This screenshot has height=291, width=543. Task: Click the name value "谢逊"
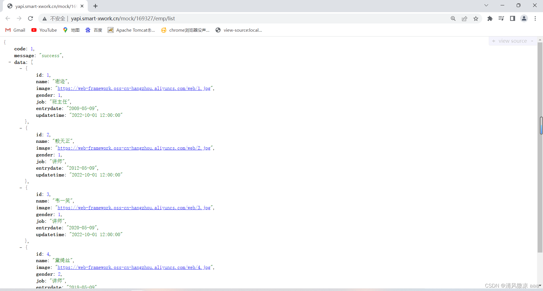tap(60, 82)
